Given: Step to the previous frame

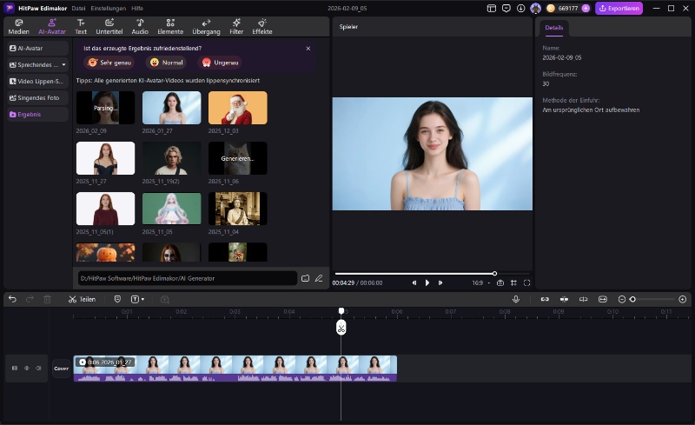Looking at the screenshot, I should point(414,282).
